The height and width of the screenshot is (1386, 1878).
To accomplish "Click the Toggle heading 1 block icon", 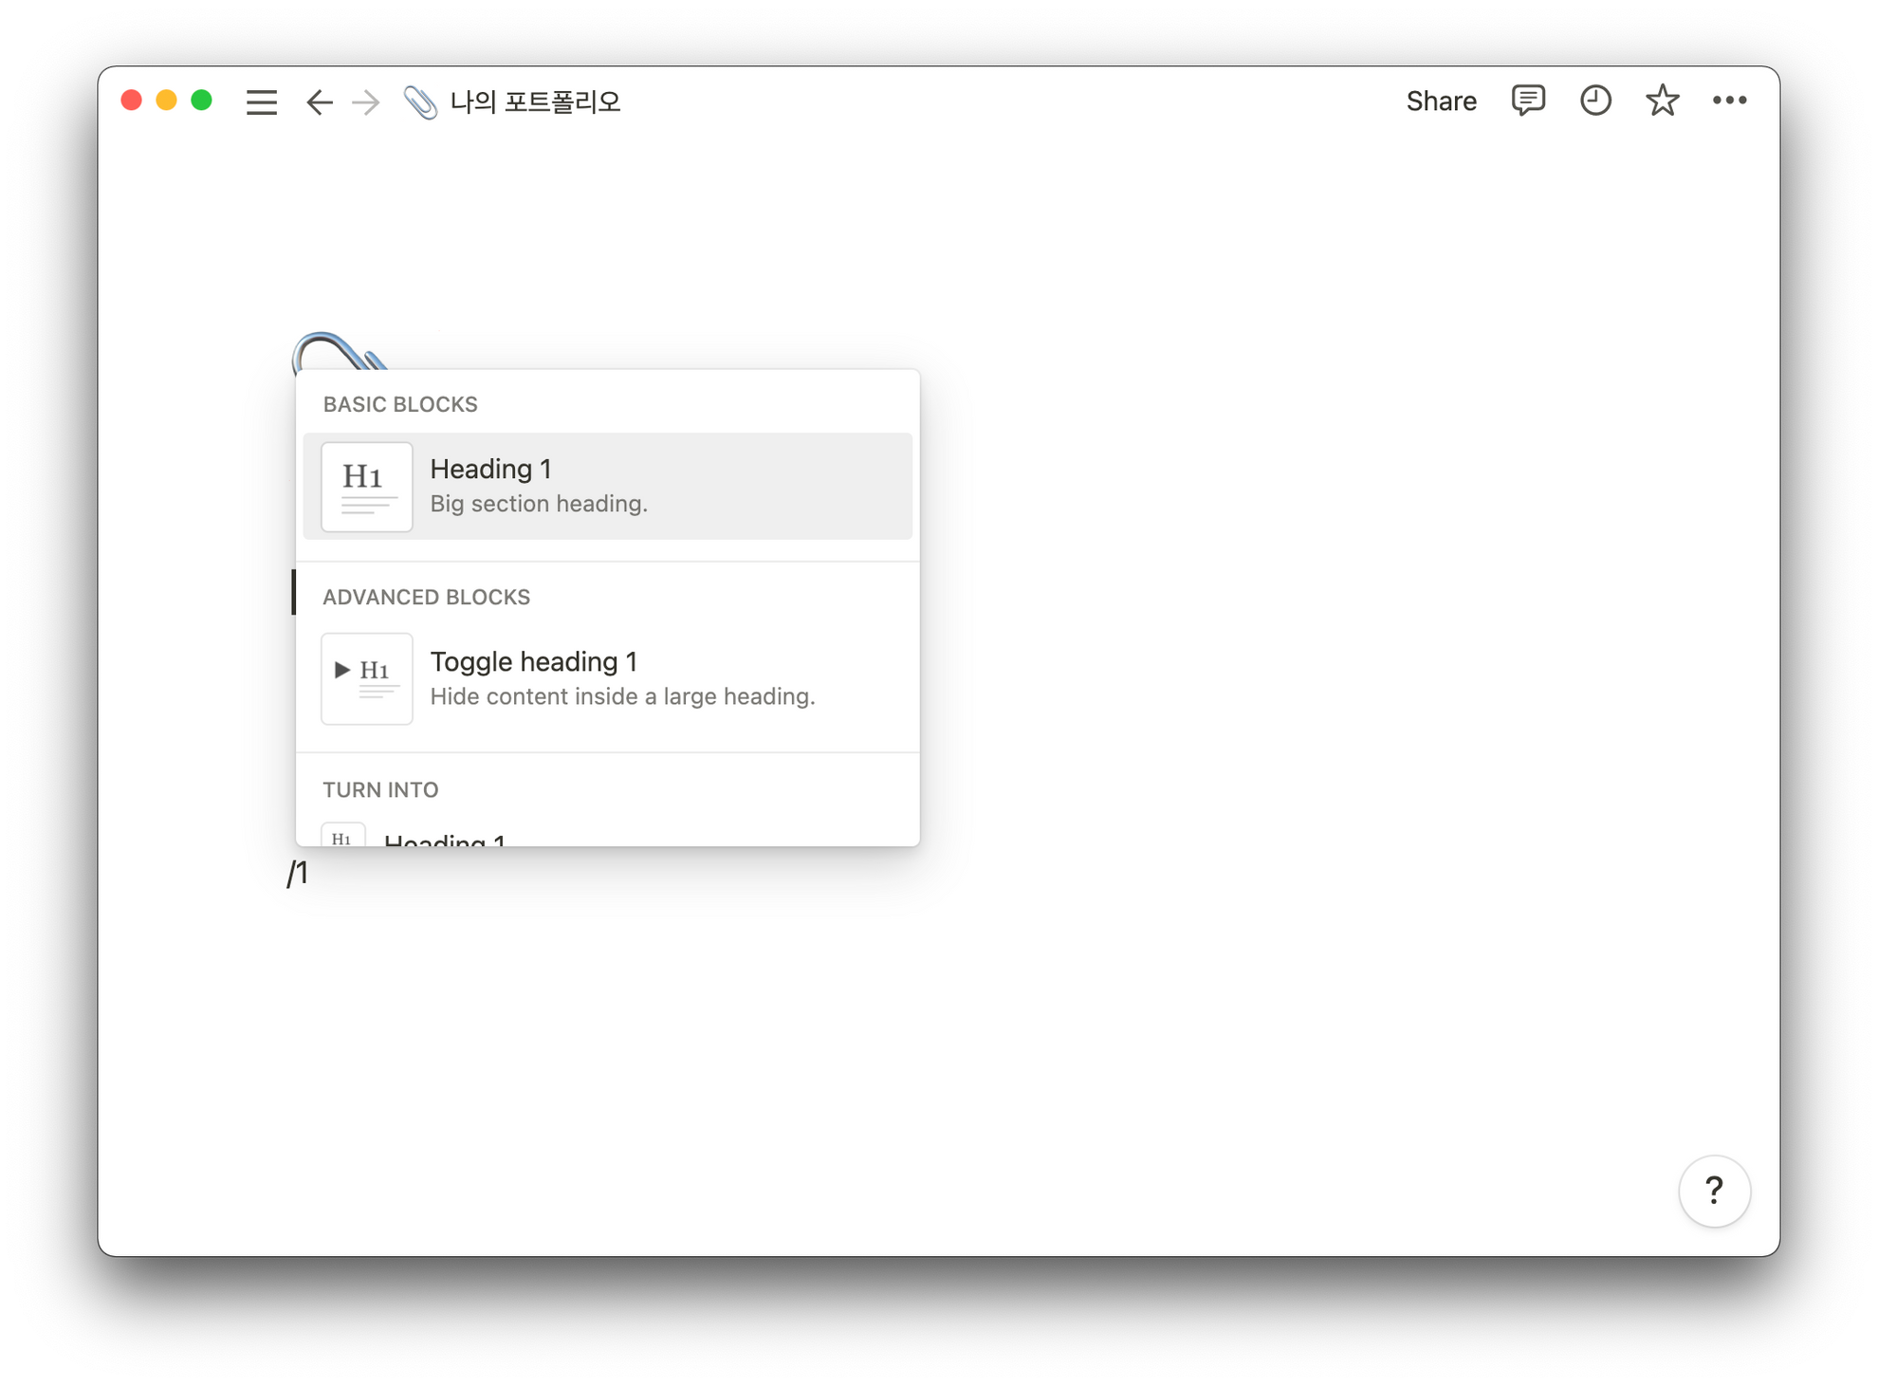I will coord(366,677).
